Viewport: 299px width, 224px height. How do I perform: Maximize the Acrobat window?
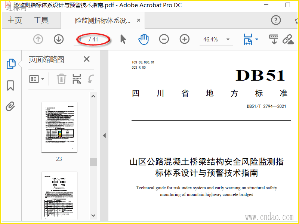(x=288, y=5)
